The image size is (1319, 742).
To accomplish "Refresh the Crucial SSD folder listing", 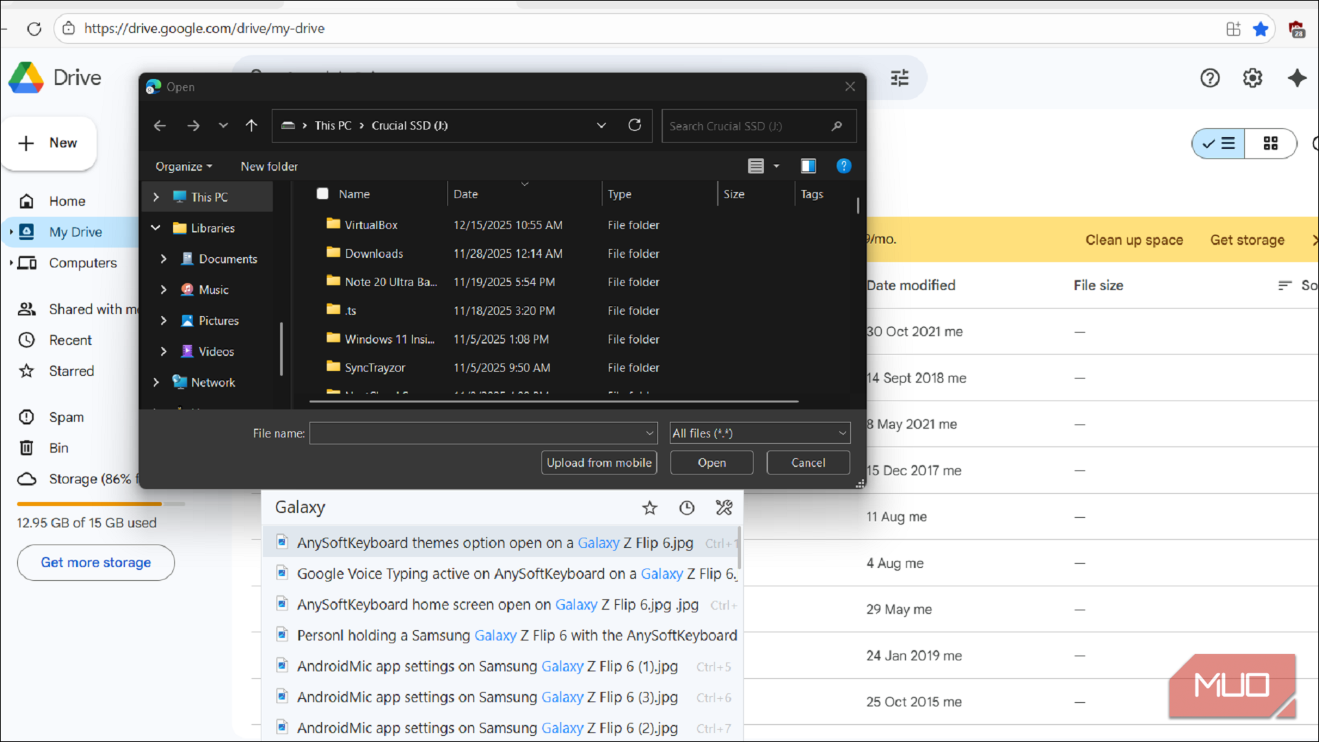I will pos(635,125).
